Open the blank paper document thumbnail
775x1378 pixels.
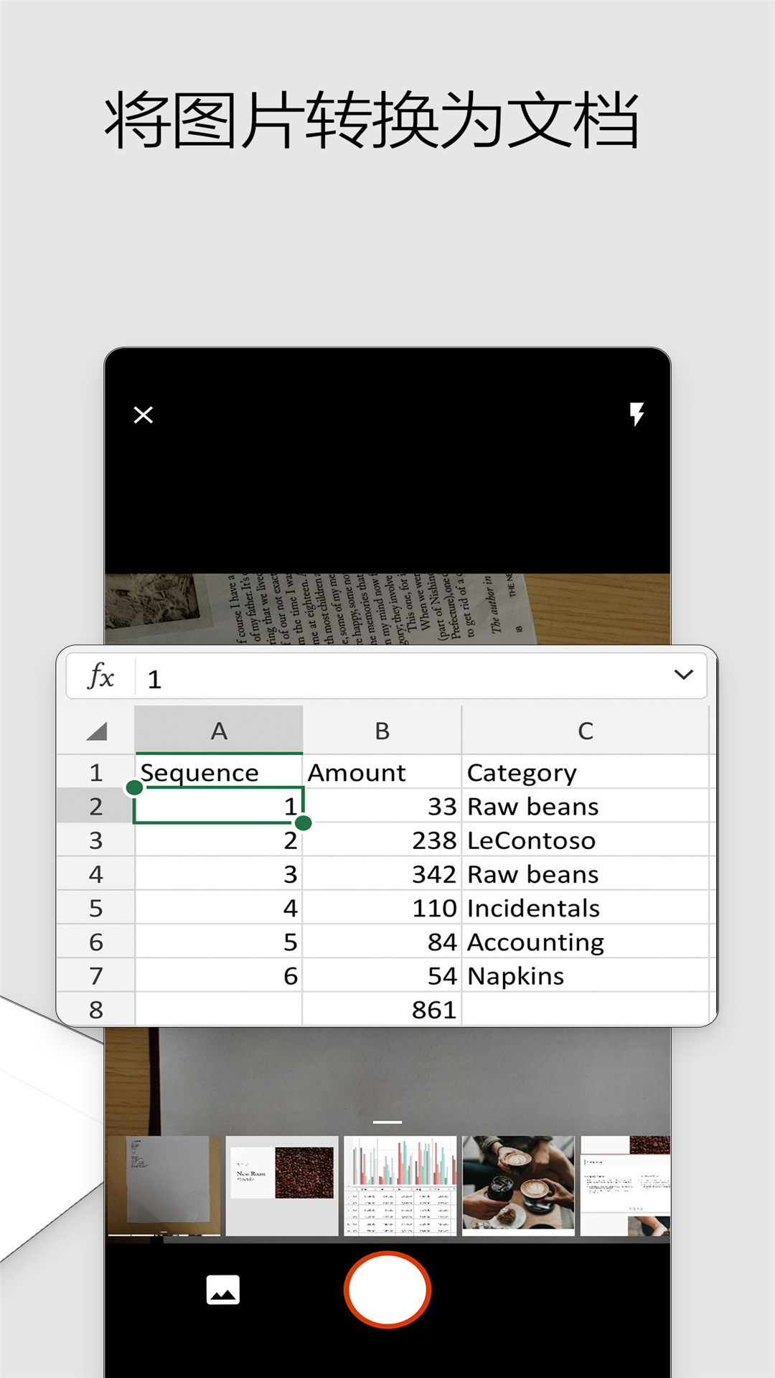[x=164, y=1186]
